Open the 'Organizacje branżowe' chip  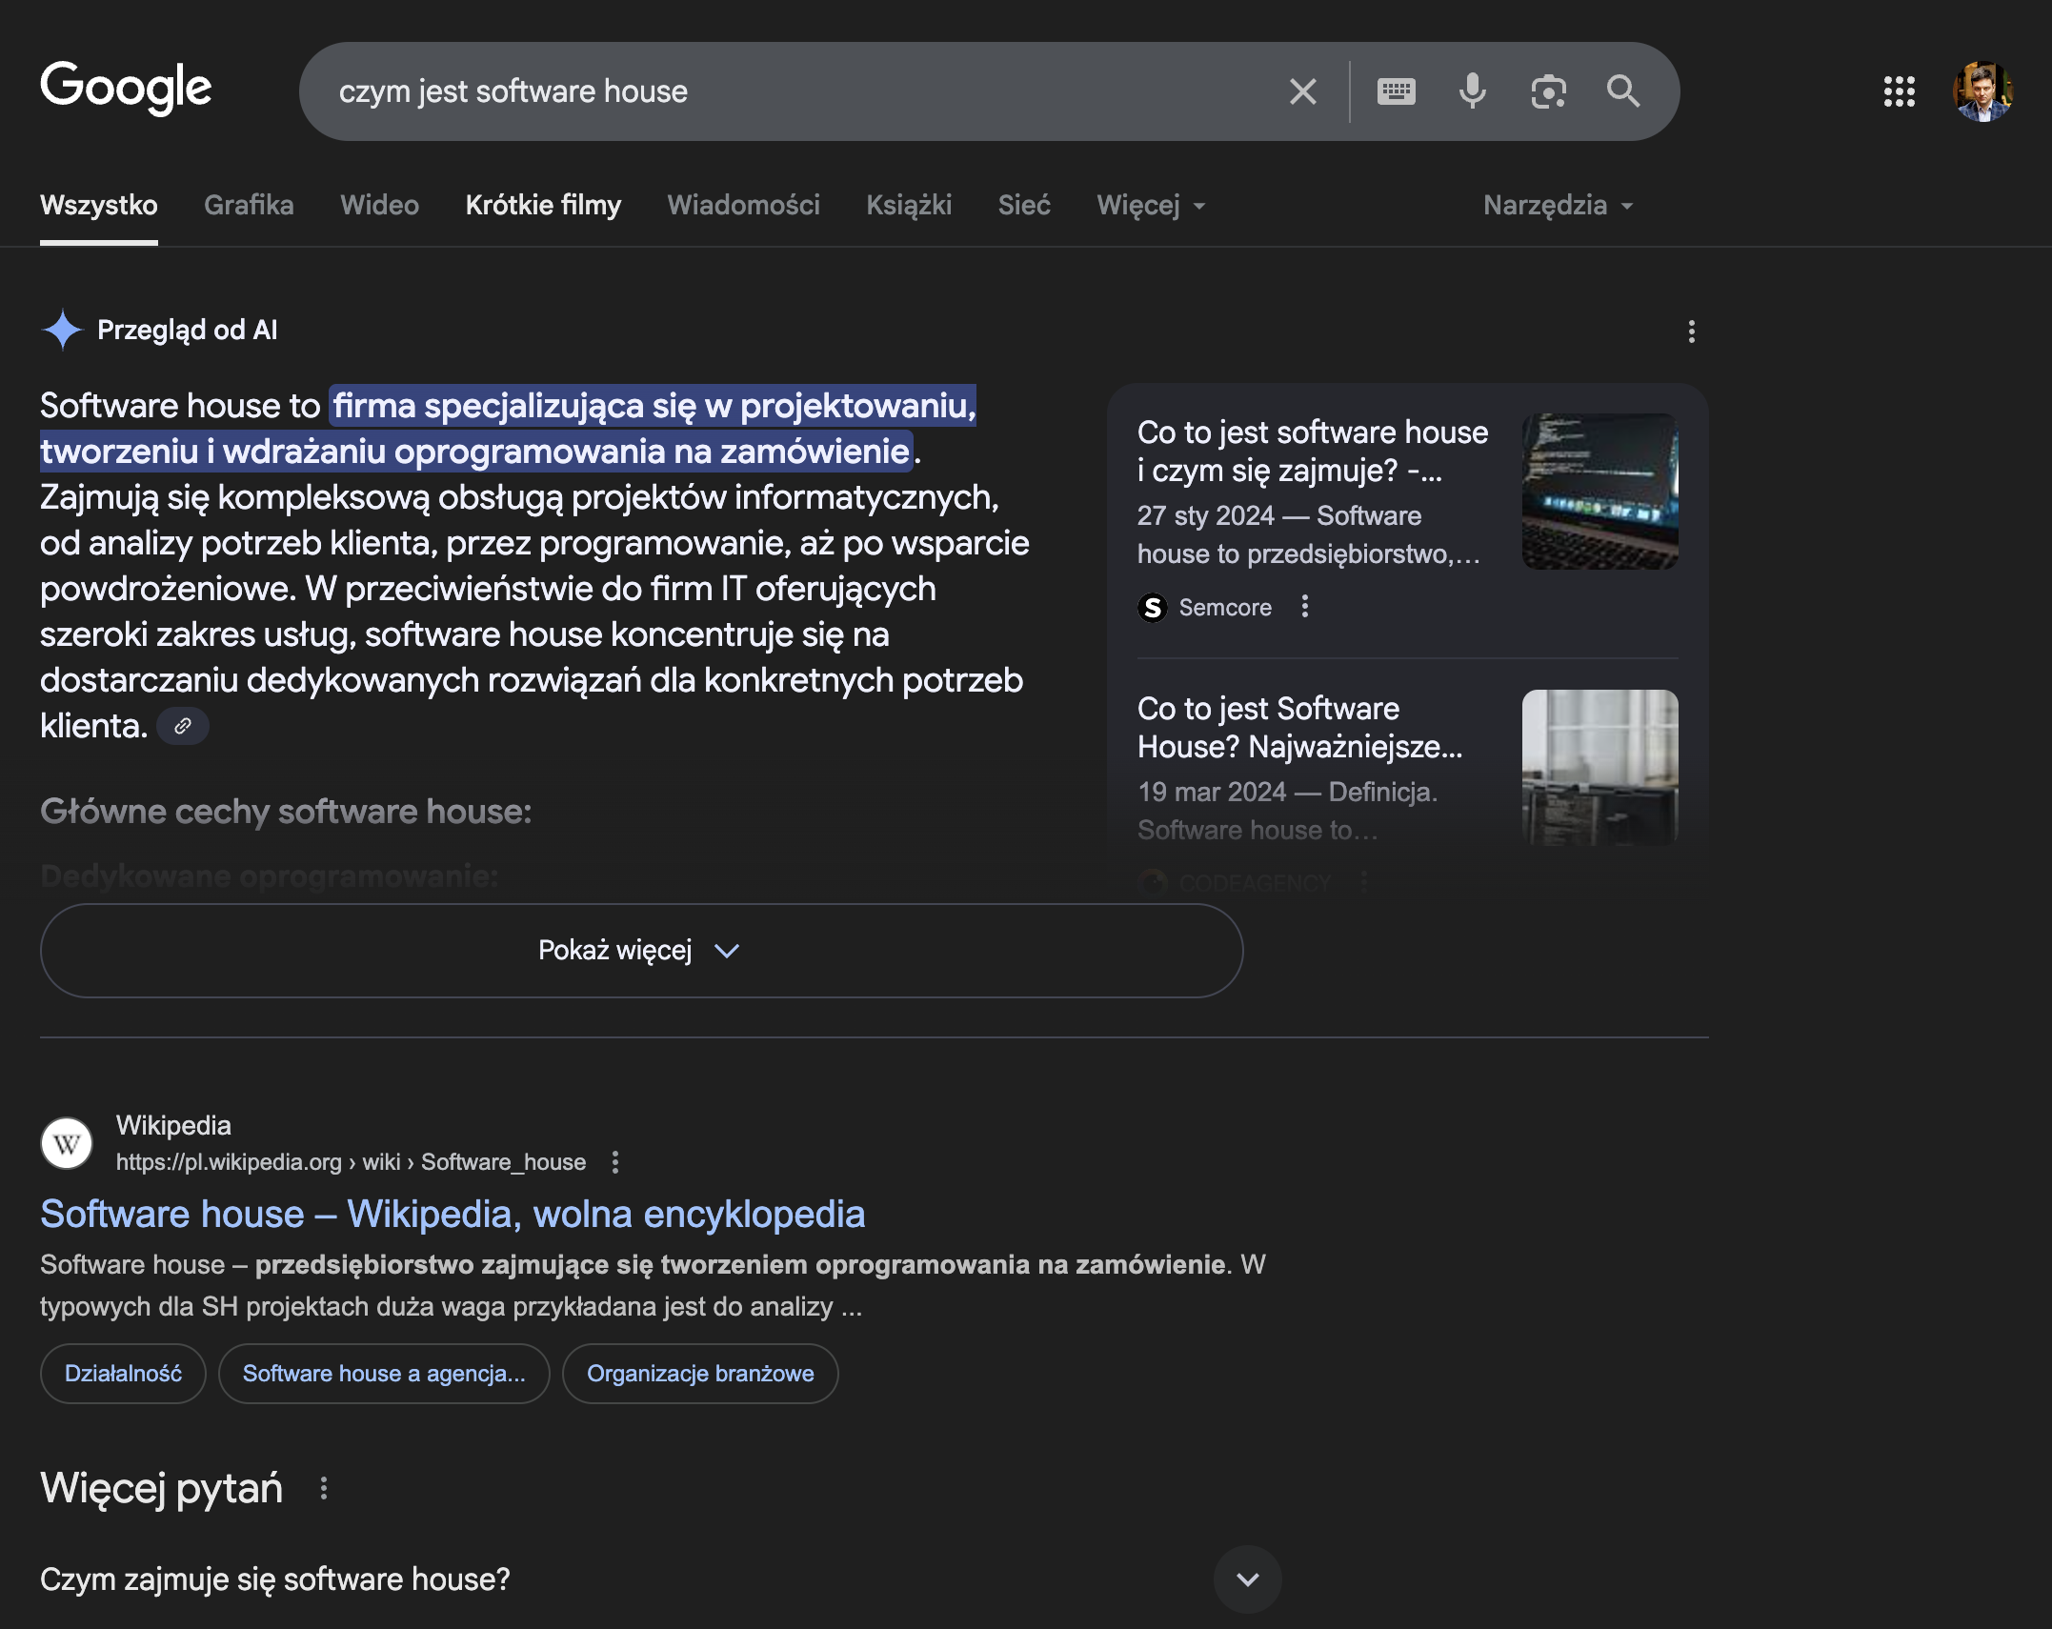(700, 1374)
